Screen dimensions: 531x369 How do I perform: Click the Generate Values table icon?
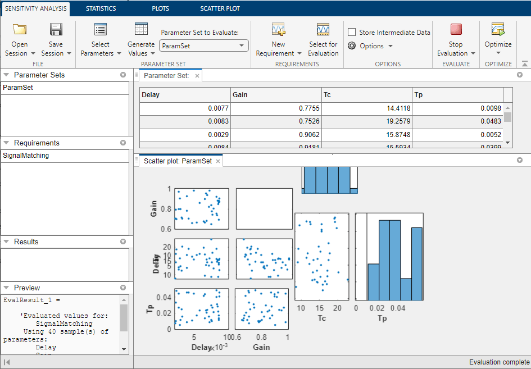141,29
